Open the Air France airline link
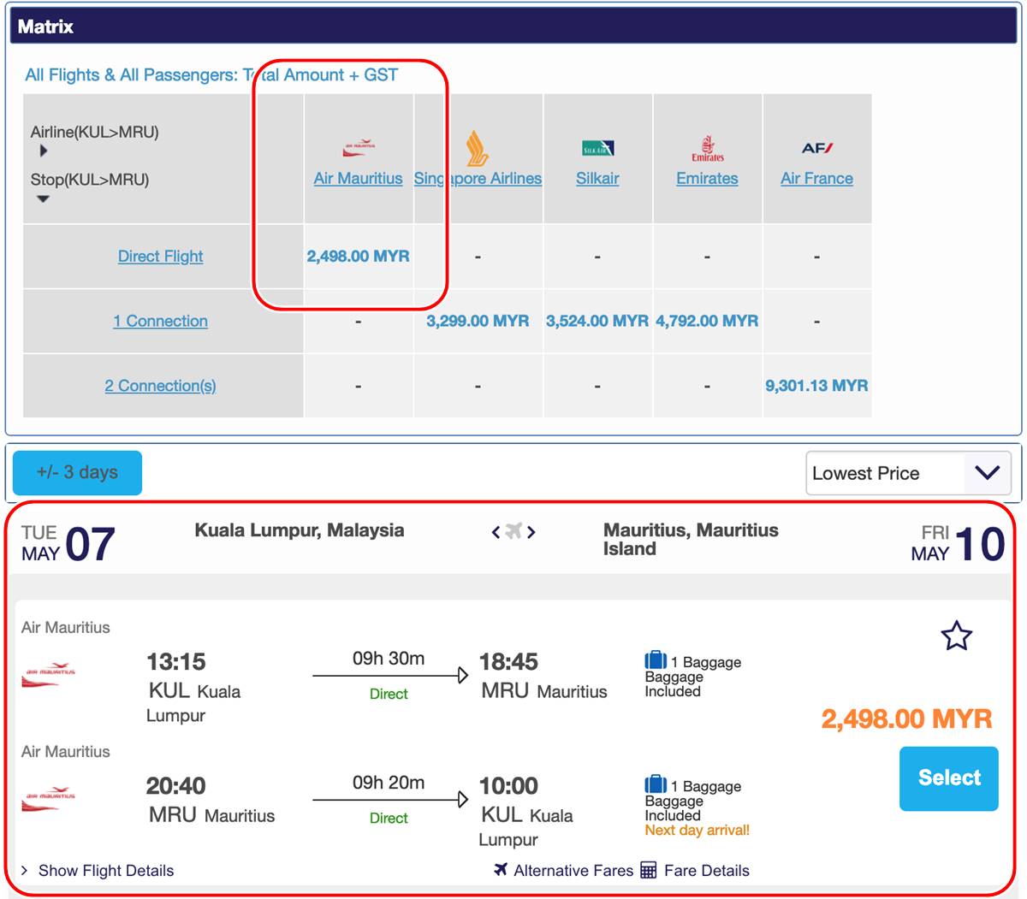Screen dimensions: 1027x899 (x=816, y=179)
